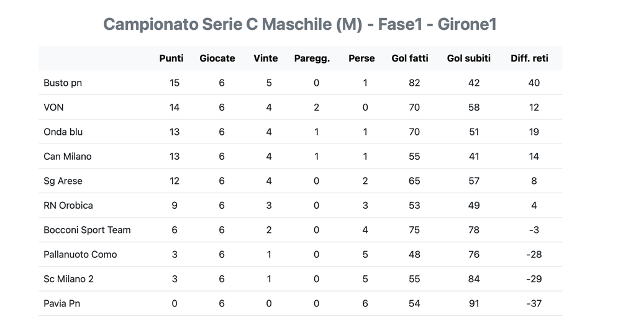The height and width of the screenshot is (325, 636).
Task: Select the Giocate column header
Action: pyautogui.click(x=217, y=58)
